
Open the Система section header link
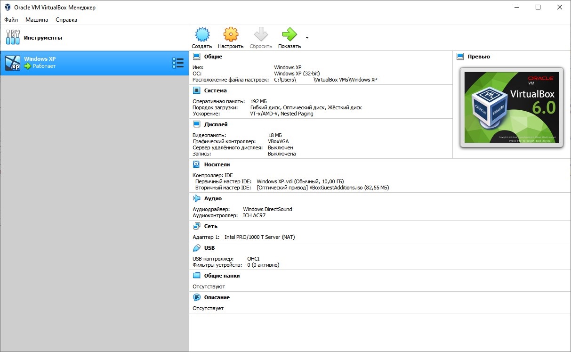click(216, 90)
